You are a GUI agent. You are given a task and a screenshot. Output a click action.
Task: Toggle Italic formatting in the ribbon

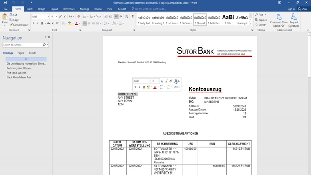38,23
